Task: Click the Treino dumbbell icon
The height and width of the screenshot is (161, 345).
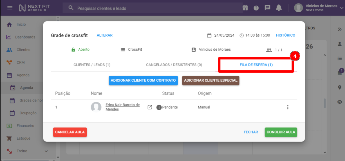Action: [x=9, y=151]
